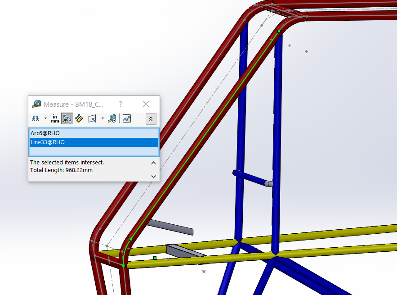Click the Point-to-Point measure icon

(x=79, y=119)
